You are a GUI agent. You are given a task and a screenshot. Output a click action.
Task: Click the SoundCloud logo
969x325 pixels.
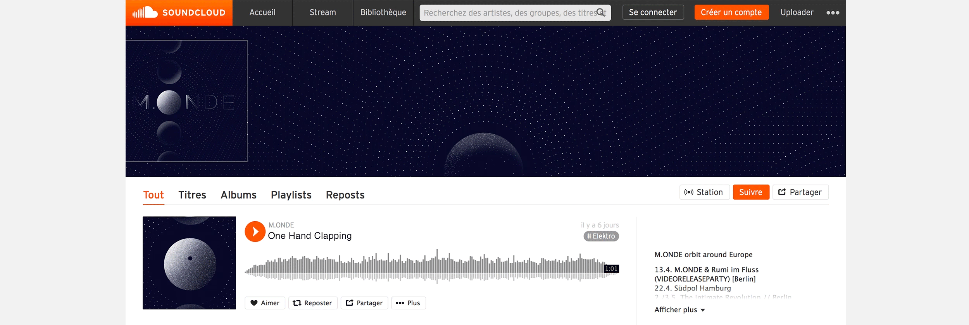pyautogui.click(x=179, y=13)
